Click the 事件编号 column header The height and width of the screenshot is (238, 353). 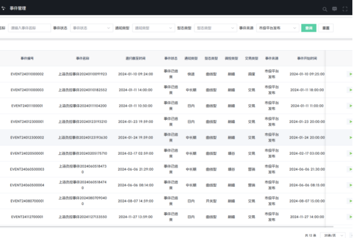tap(27, 58)
